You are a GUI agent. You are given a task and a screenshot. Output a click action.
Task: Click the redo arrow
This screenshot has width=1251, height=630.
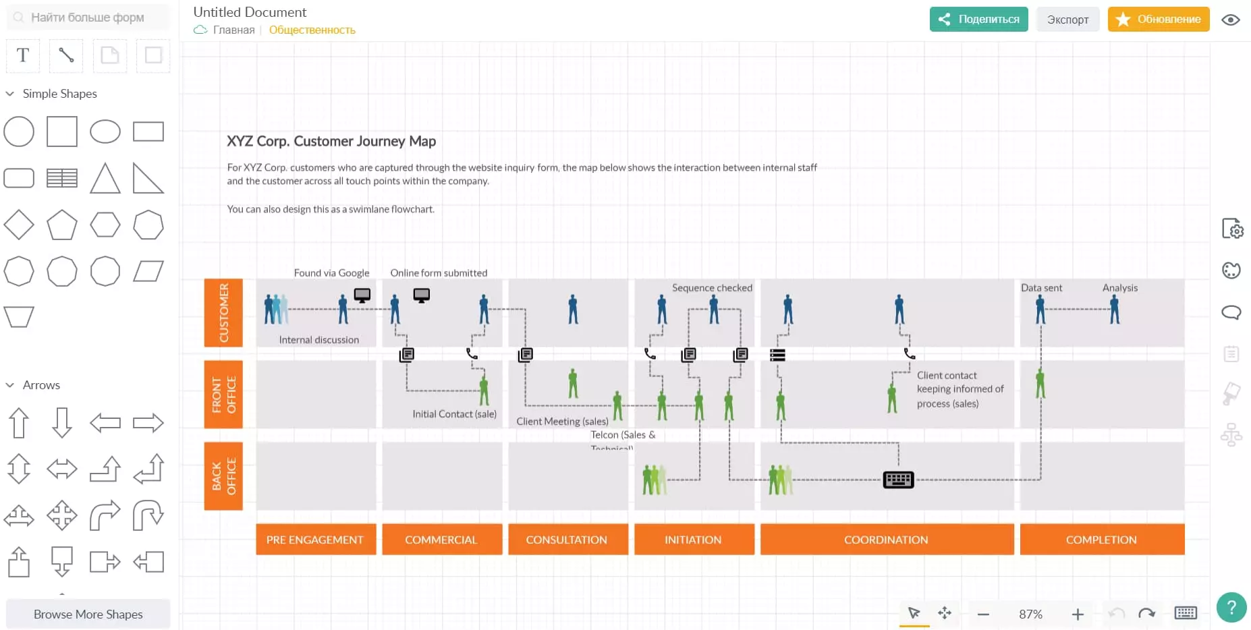[x=1146, y=613]
